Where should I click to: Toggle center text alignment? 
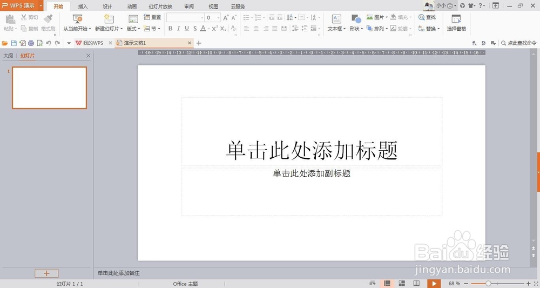point(256,29)
